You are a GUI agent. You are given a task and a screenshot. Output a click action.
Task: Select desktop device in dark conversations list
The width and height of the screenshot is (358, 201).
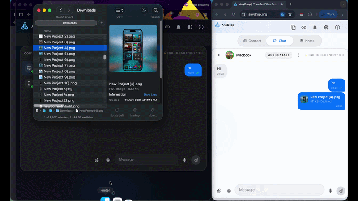[x=29, y=68]
